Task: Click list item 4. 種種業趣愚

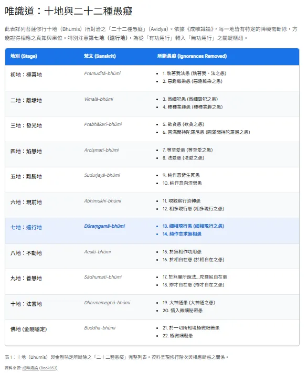Action: point(193,107)
